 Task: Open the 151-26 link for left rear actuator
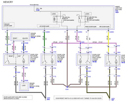click(59, 62)
